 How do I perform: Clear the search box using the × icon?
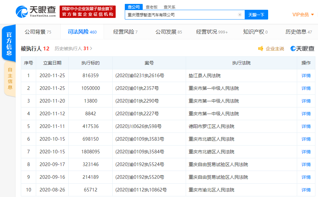tap(240, 15)
